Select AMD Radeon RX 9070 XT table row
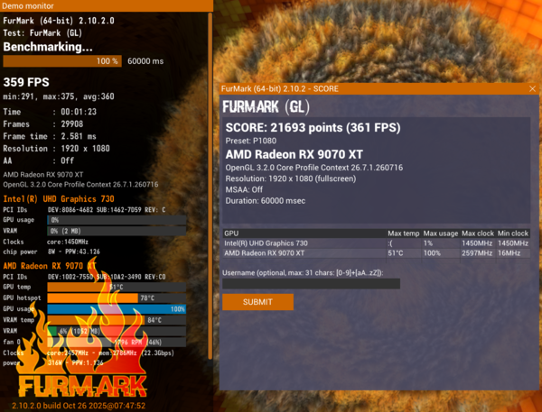542x412 pixels. click(377, 253)
